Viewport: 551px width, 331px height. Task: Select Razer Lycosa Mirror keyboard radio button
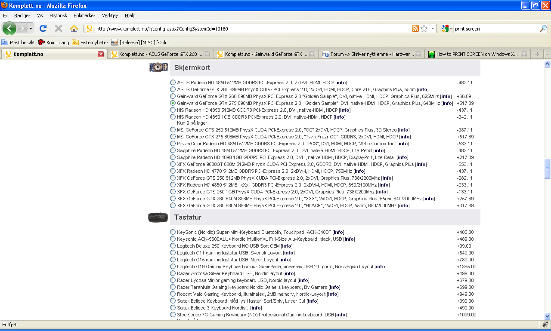point(173,280)
